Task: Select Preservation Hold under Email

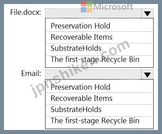Action: pos(99,87)
